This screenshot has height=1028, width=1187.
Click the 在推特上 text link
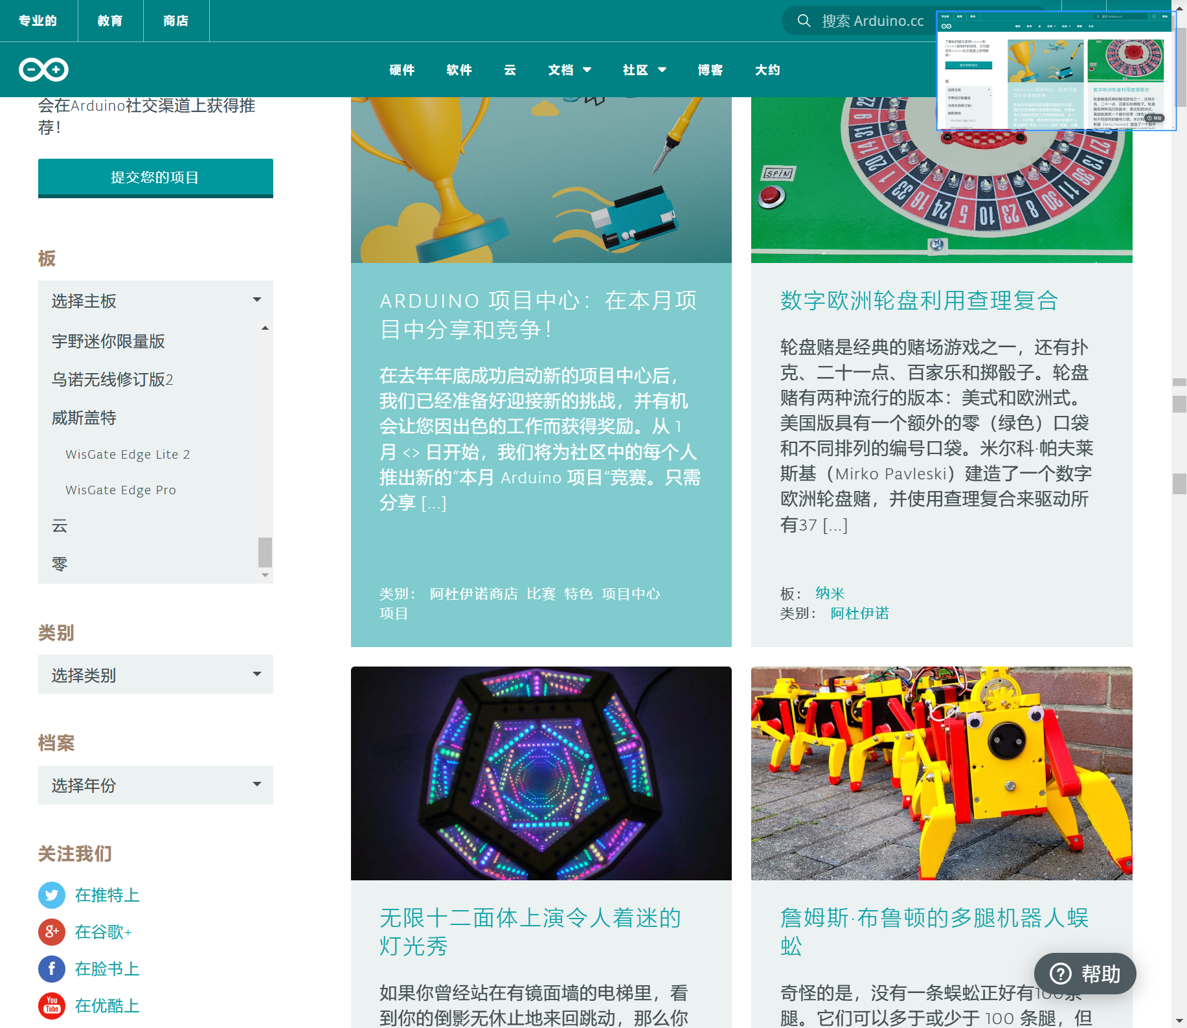point(107,895)
